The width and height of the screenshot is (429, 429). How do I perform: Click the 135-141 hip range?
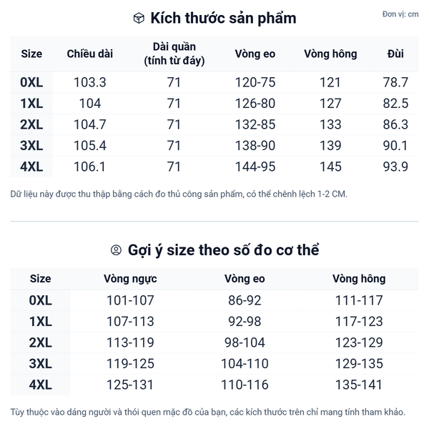[359, 385]
